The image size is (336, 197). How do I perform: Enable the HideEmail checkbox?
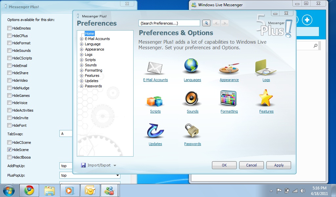point(9,65)
